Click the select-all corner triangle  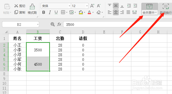point(6,32)
